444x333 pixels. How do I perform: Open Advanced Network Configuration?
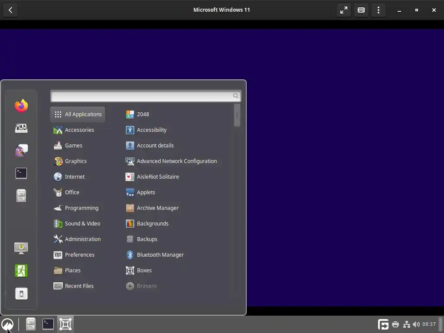(x=177, y=161)
